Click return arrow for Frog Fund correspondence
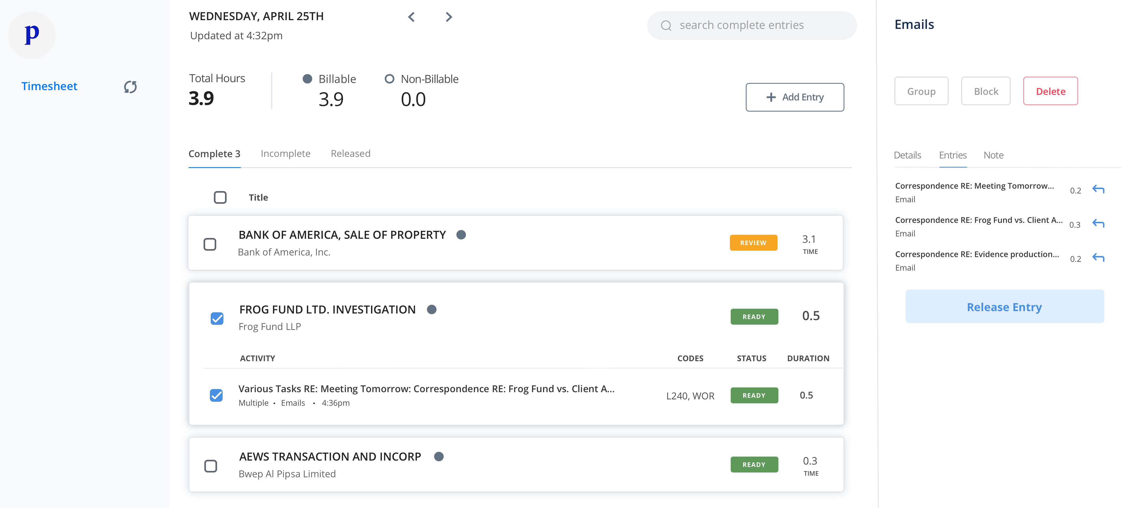This screenshot has height=508, width=1133. (1098, 224)
